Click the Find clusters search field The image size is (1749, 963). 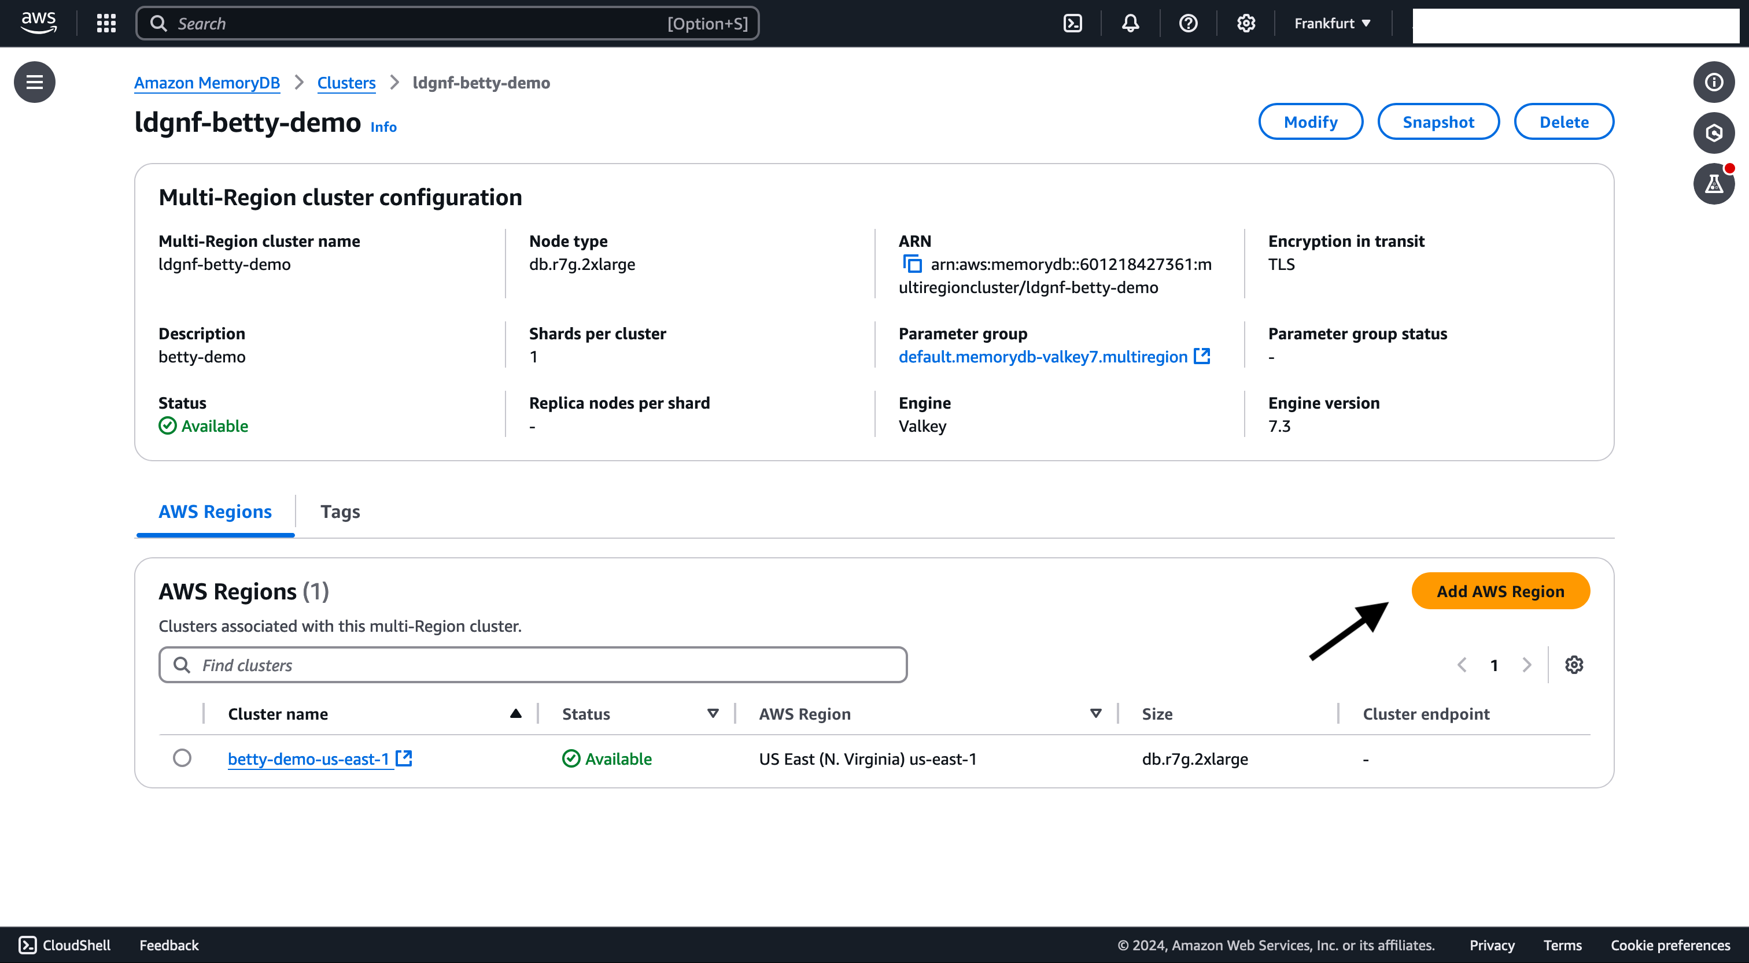coord(533,664)
